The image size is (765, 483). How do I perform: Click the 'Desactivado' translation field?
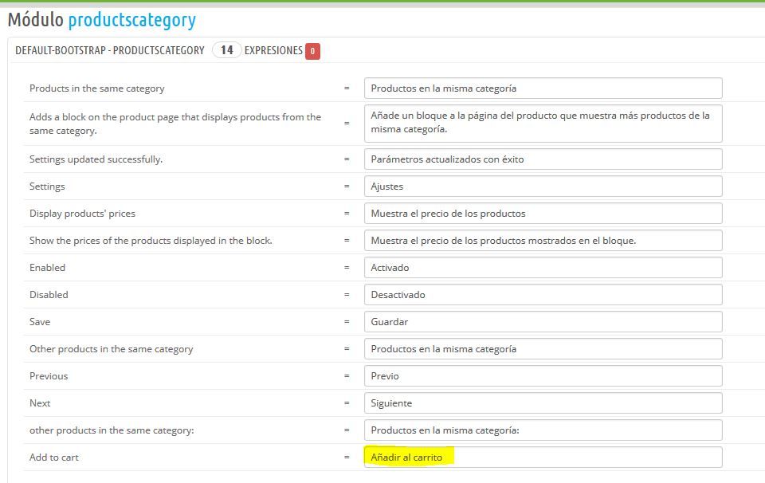pyautogui.click(x=543, y=295)
